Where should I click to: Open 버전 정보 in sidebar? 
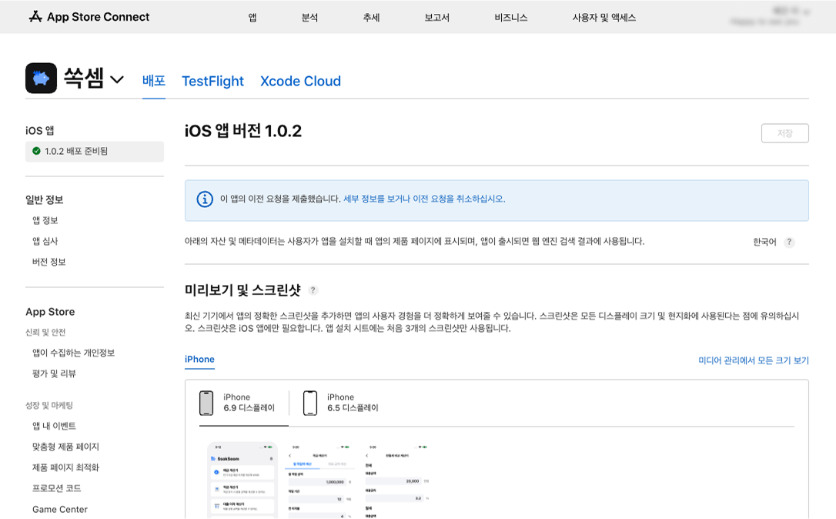click(x=49, y=262)
